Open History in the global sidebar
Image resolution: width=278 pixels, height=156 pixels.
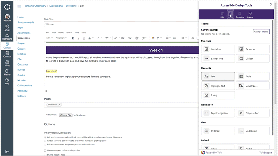coord(7,72)
